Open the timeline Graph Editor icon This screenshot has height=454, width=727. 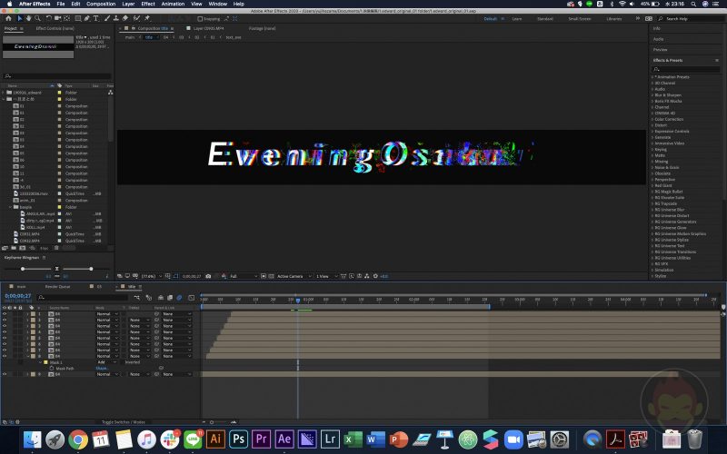point(190,296)
